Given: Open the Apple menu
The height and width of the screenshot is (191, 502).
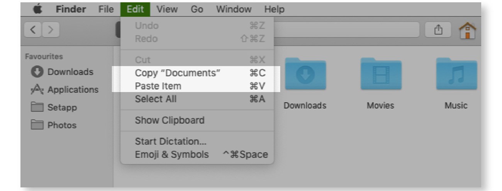Looking at the screenshot, I should 37,9.
